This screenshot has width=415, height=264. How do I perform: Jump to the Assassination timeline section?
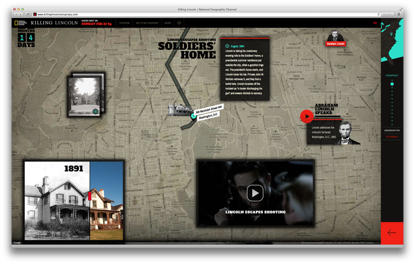coord(392,130)
